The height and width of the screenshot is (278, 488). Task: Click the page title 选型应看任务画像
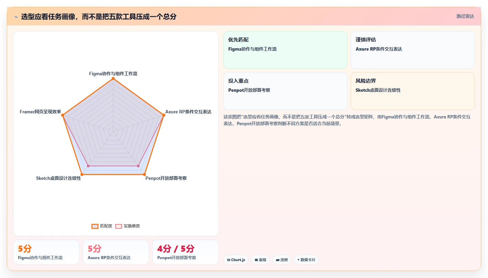pyautogui.click(x=99, y=17)
